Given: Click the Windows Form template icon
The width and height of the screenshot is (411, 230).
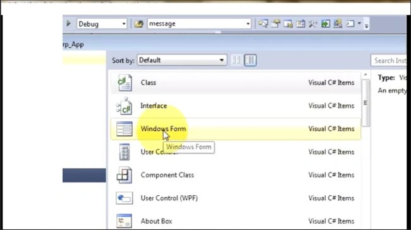Looking at the screenshot, I should coord(124,129).
